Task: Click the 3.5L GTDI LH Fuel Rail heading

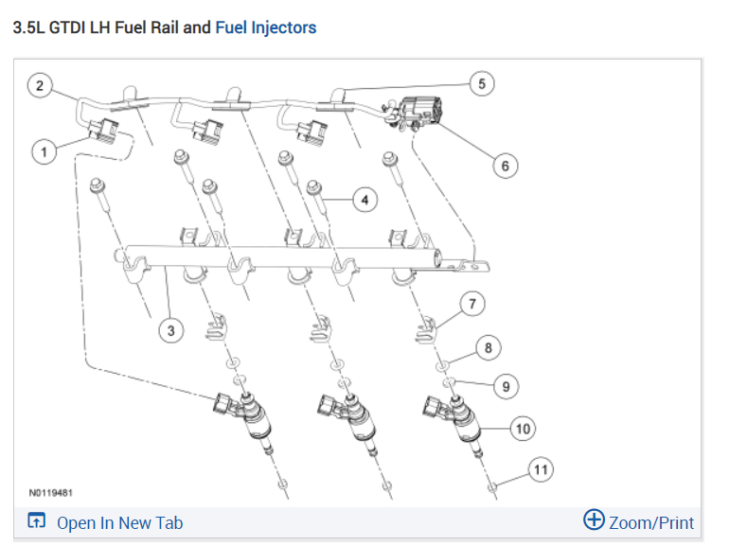Action: pos(112,27)
